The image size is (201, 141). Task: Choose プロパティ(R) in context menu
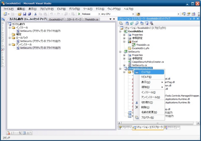149,117
